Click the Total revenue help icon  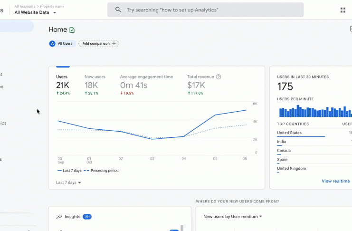tap(219, 77)
